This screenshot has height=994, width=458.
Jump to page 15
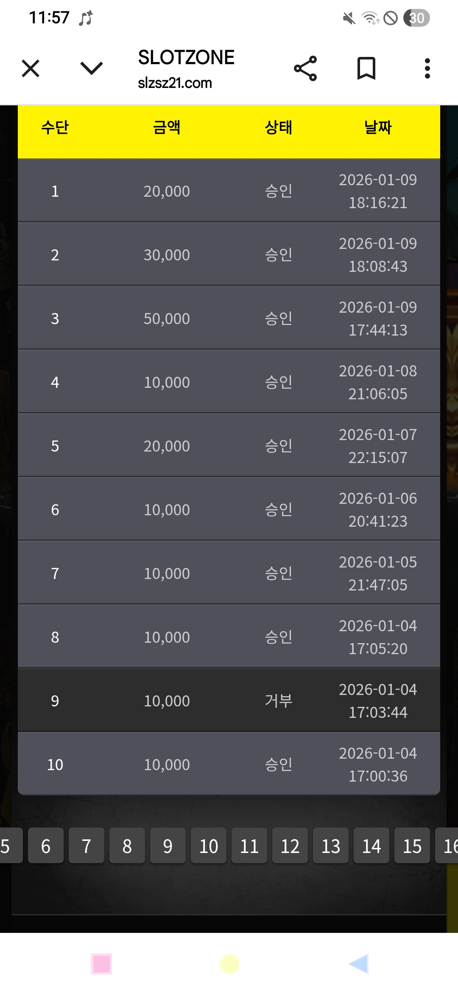pyautogui.click(x=412, y=846)
